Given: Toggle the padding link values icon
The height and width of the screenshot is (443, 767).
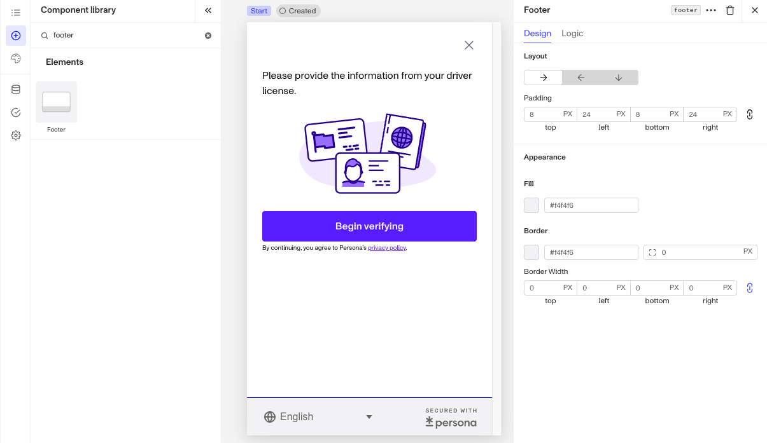Looking at the screenshot, I should point(750,114).
